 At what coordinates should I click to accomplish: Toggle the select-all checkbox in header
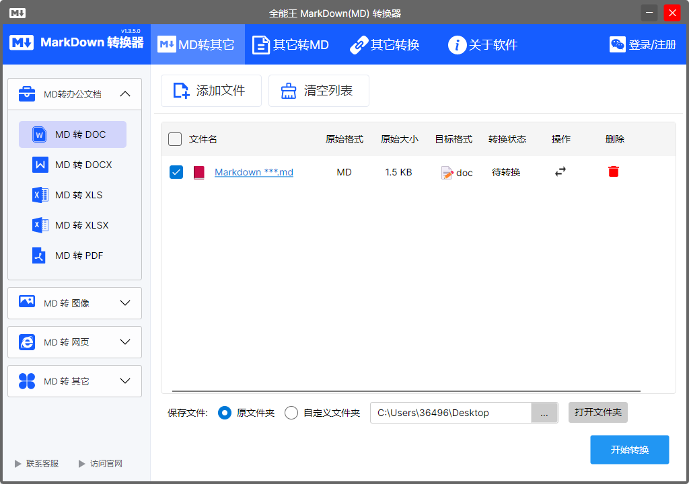(x=175, y=139)
